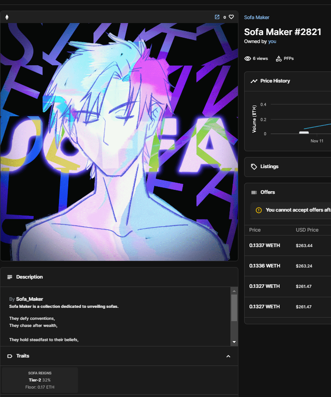Click the $263.44 USD price cell
Screen dimensions: 331x397
click(x=304, y=246)
